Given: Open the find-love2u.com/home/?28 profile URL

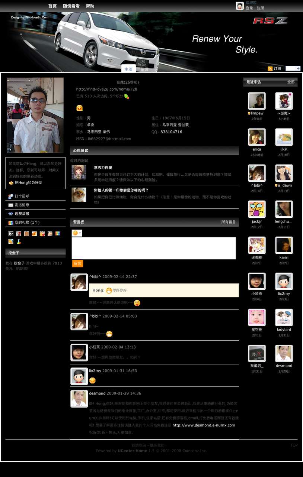Looking at the screenshot, I should (x=107, y=89).
